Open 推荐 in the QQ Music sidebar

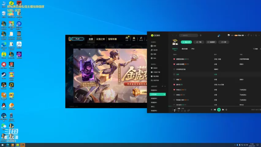(153, 46)
